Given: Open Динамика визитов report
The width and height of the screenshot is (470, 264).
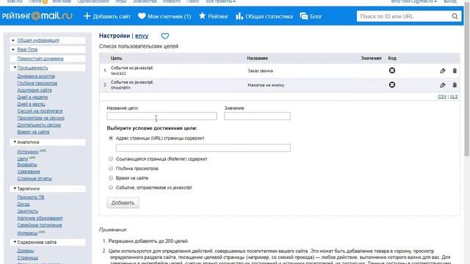Looking at the screenshot, I should (36, 76).
